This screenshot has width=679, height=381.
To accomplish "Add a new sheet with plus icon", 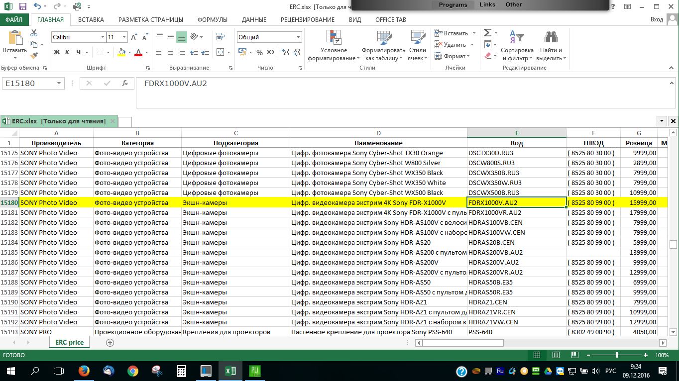I will (x=110, y=343).
